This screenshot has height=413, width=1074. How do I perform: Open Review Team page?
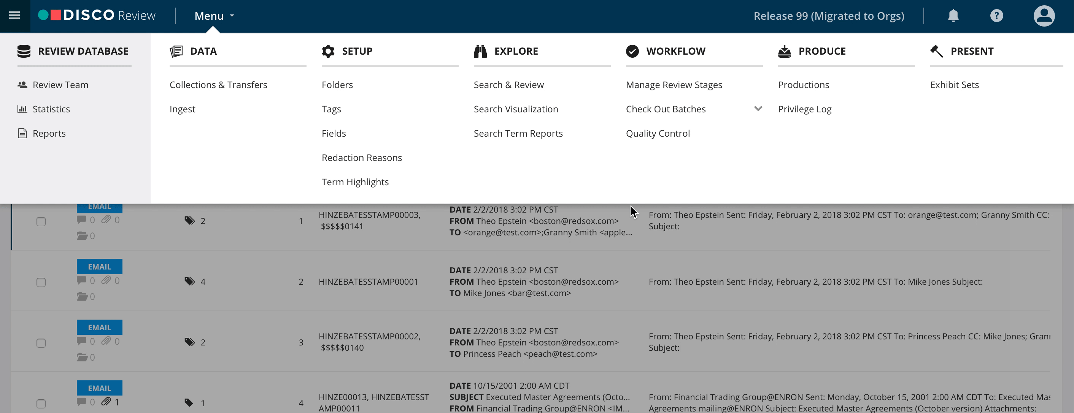point(60,85)
